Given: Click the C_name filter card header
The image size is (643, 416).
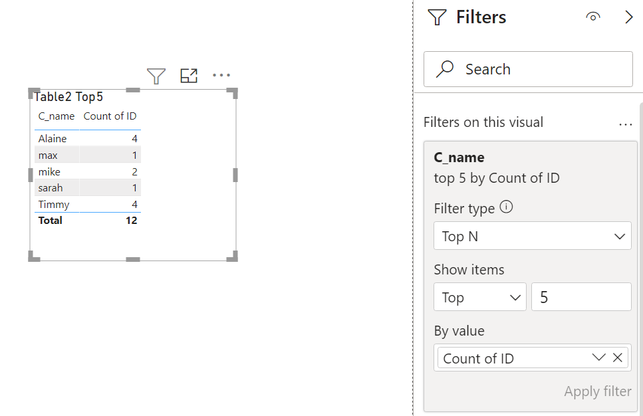Looking at the screenshot, I should coord(459,157).
